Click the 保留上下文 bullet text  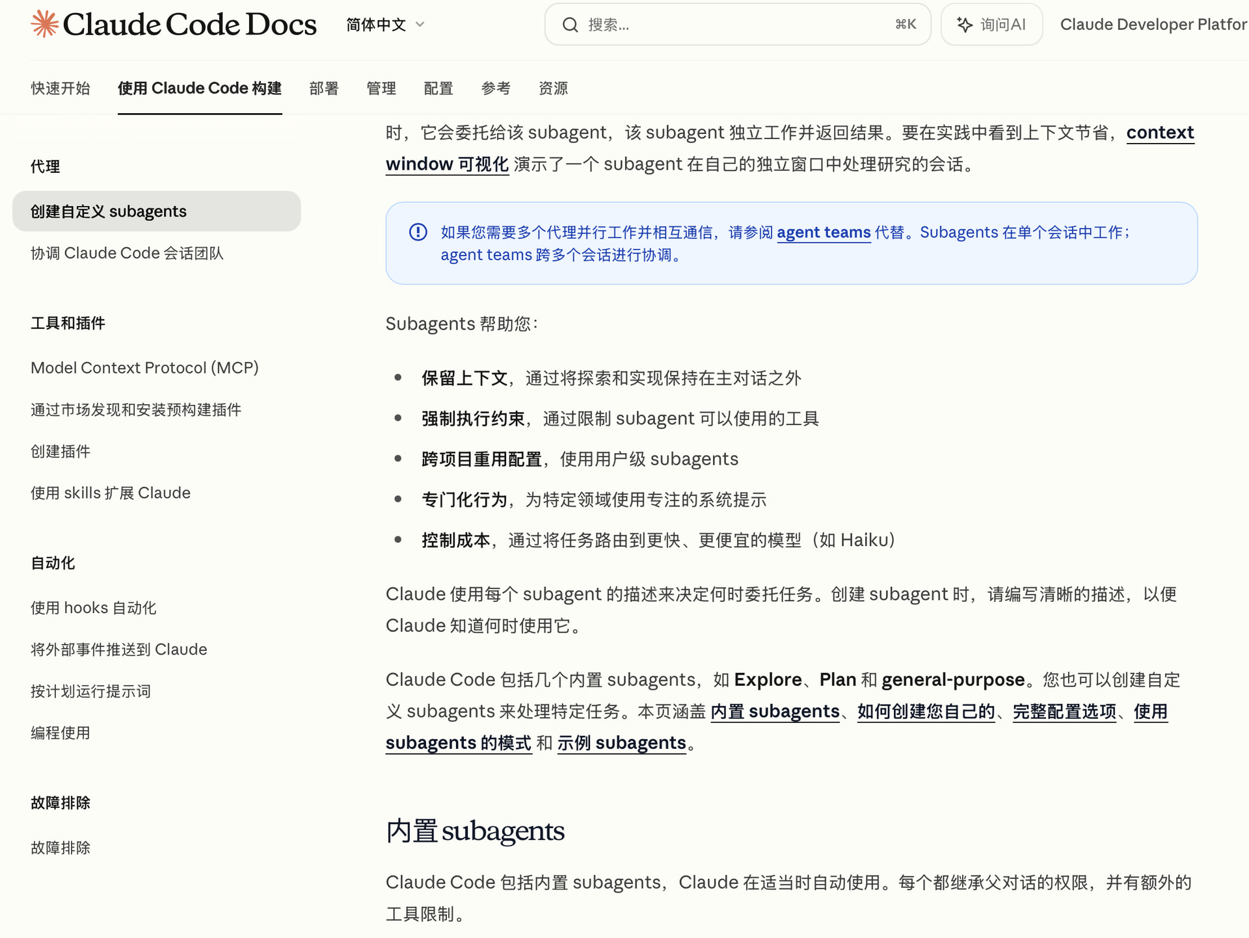point(464,378)
